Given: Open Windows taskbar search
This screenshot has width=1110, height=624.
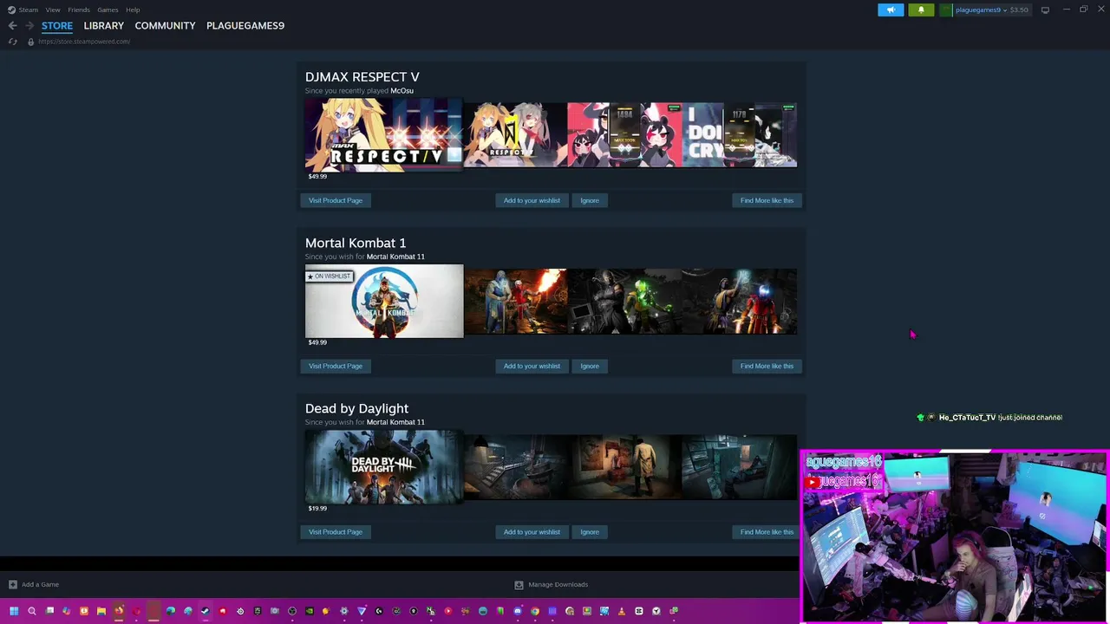Looking at the screenshot, I should pos(32,611).
